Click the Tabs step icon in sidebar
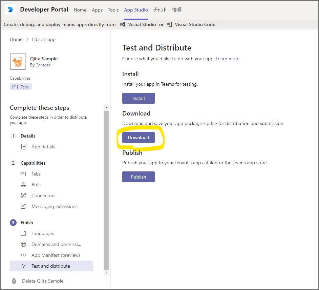 point(23,174)
